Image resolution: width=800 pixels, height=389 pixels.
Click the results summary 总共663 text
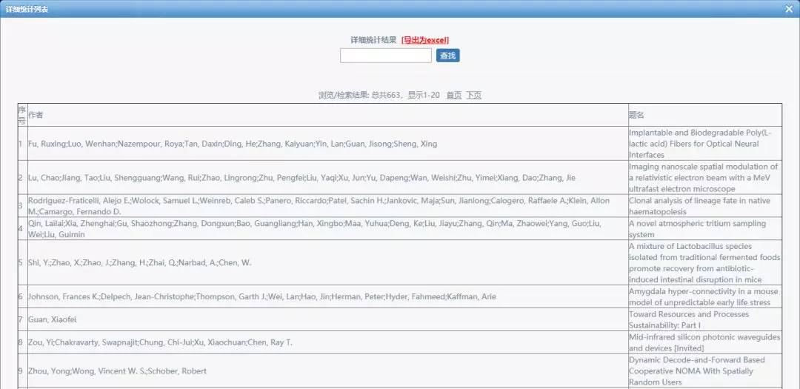pos(386,95)
